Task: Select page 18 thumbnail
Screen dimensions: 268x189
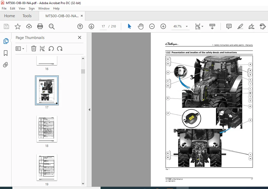Action: coord(47,129)
